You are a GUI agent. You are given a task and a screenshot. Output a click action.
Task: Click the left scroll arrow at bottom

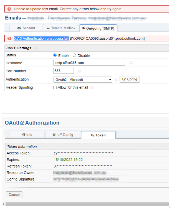[x=3, y=204]
